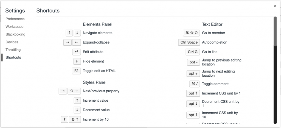
Task: Click the up arrow key for Navigate elements
Action: [69, 33]
